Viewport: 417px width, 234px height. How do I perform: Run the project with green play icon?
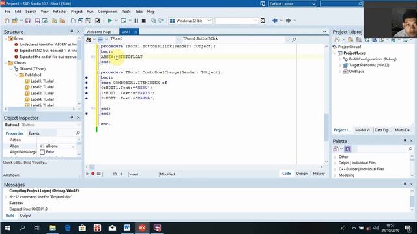coord(109,21)
